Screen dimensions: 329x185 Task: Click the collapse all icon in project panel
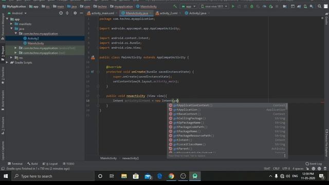pos(67,13)
